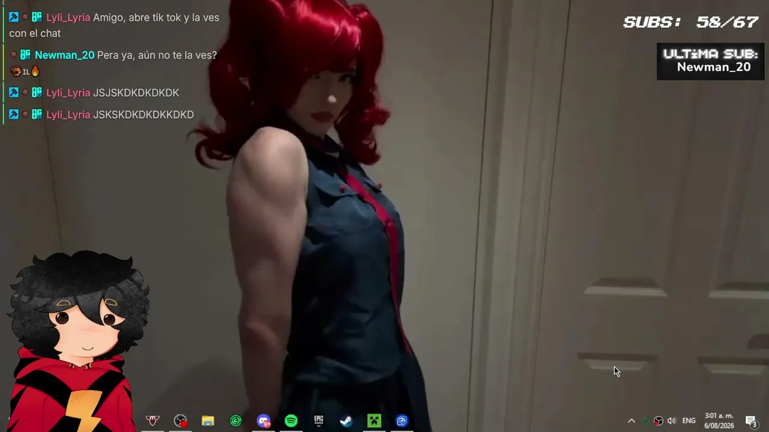769x432 pixels.
Task: Open Minecraft creeper icon in taskbar
Action: coord(374,421)
